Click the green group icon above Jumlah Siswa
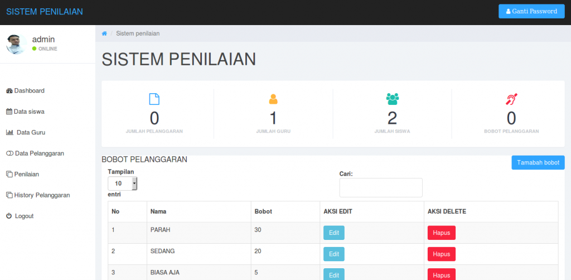 [392, 99]
